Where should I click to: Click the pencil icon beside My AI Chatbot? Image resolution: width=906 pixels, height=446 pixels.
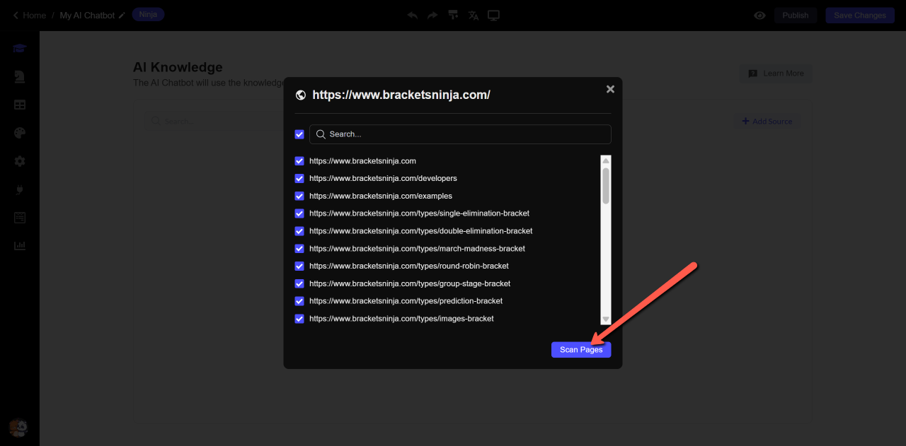tap(122, 16)
